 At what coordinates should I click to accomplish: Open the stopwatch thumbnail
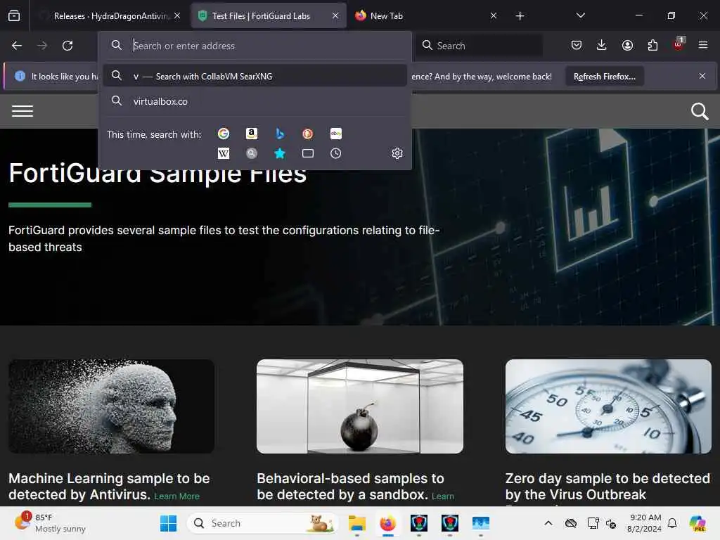pos(608,406)
